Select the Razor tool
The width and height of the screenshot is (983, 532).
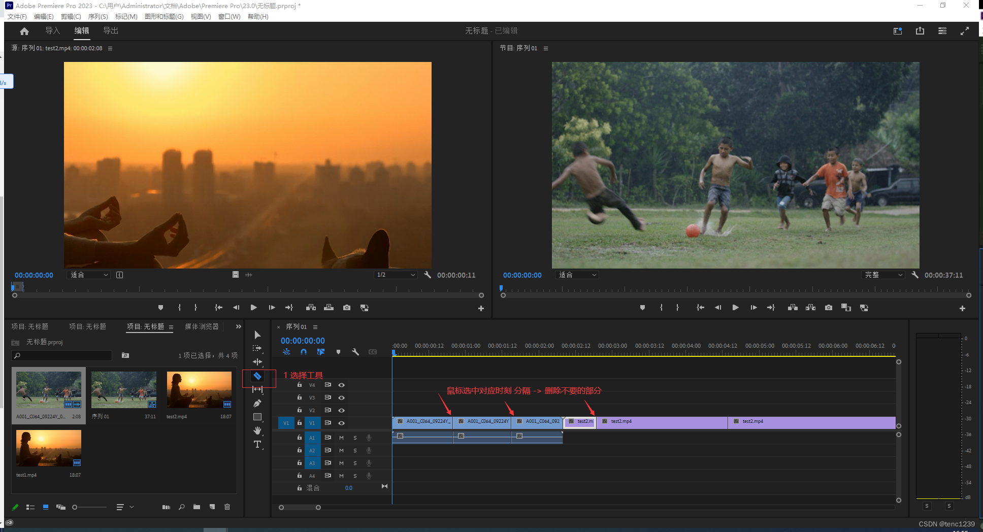pos(257,376)
